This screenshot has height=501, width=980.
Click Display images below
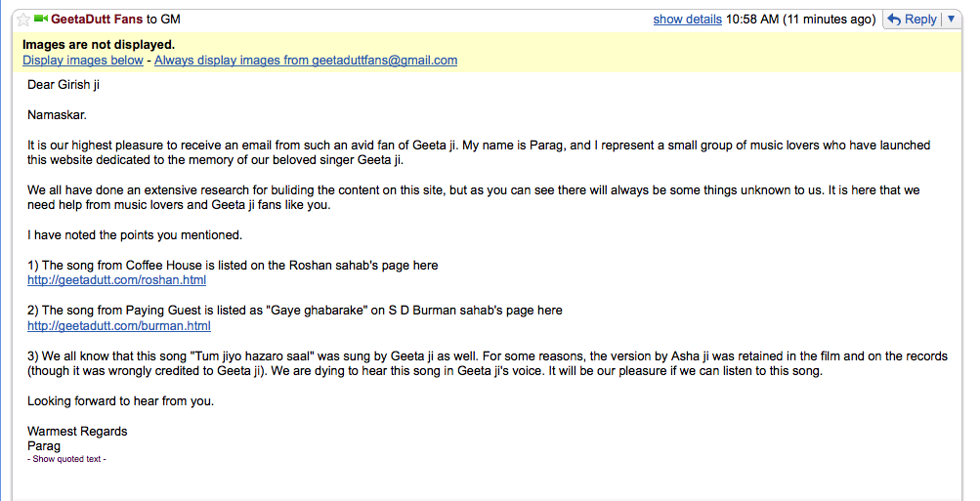(83, 61)
